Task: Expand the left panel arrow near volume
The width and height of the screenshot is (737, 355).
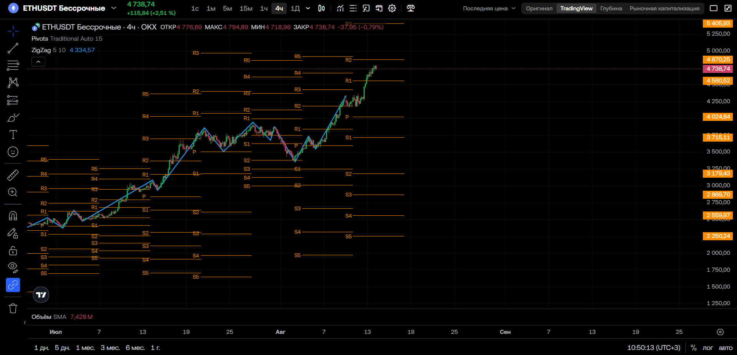Action: pos(25,323)
